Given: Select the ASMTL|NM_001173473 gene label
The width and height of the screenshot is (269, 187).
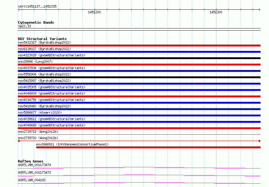Looking at the screenshot, I should click(34, 172).
